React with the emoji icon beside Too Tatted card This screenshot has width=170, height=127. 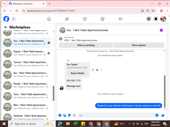tap(93, 70)
